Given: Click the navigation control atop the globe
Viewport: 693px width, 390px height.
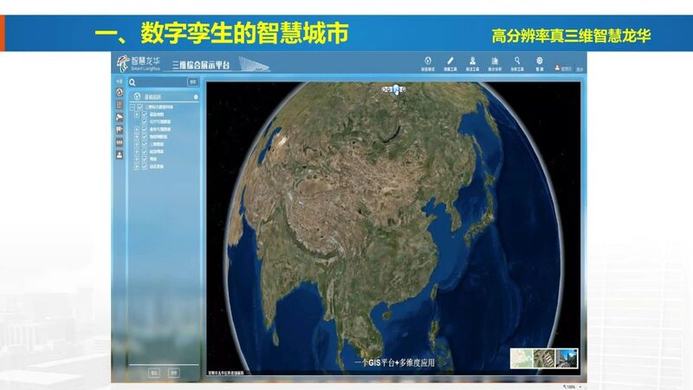Looking at the screenshot, I should pyautogui.click(x=395, y=88).
